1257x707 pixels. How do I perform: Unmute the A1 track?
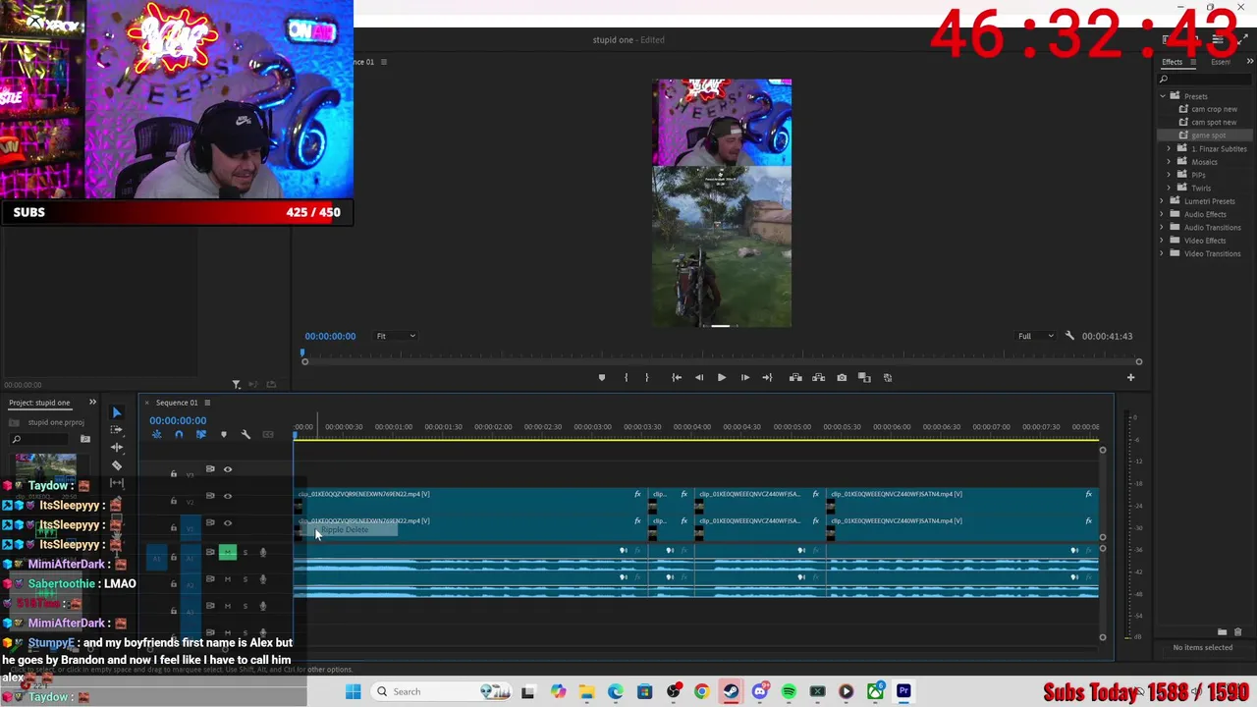pyautogui.click(x=228, y=552)
